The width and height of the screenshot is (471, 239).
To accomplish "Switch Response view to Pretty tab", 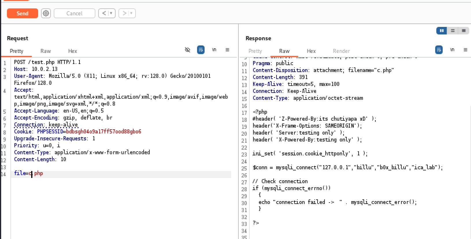I will [255, 51].
